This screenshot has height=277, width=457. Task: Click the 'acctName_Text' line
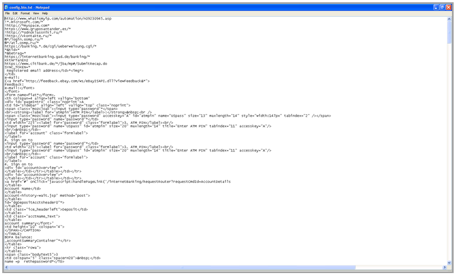coord(32,216)
